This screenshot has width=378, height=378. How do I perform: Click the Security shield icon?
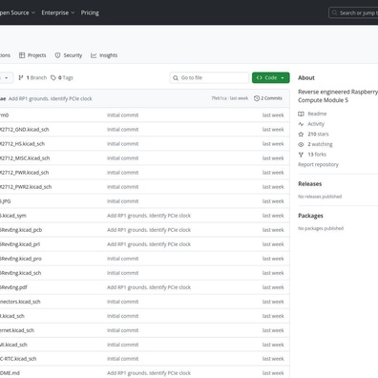[x=57, y=55]
